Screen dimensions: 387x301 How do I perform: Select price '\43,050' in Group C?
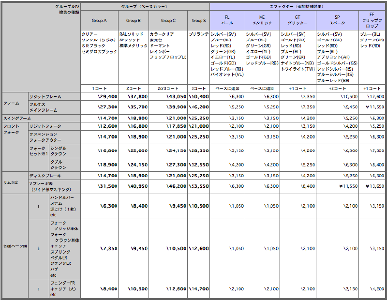(176, 97)
